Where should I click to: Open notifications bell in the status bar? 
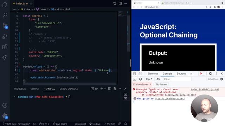pyautogui.click(x=126, y=124)
